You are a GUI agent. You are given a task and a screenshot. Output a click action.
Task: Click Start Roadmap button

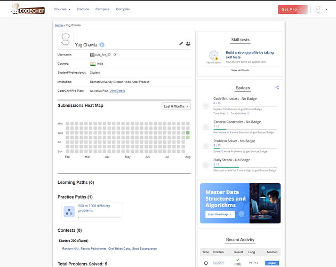click(x=220, y=214)
